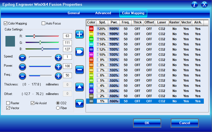Click the Speed value field showing 1

tap(67, 57)
